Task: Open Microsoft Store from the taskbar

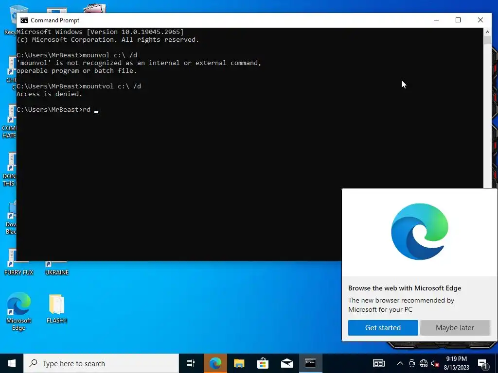Action: [x=263, y=363]
